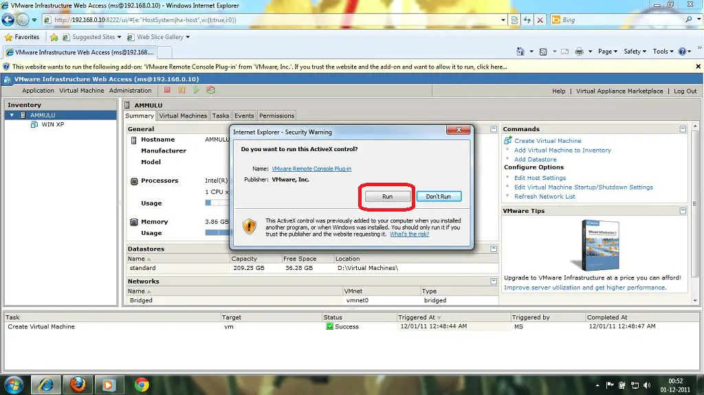This screenshot has width=704, height=395.
Task: Open Internet Explorer from the taskbar
Action: click(x=46, y=385)
